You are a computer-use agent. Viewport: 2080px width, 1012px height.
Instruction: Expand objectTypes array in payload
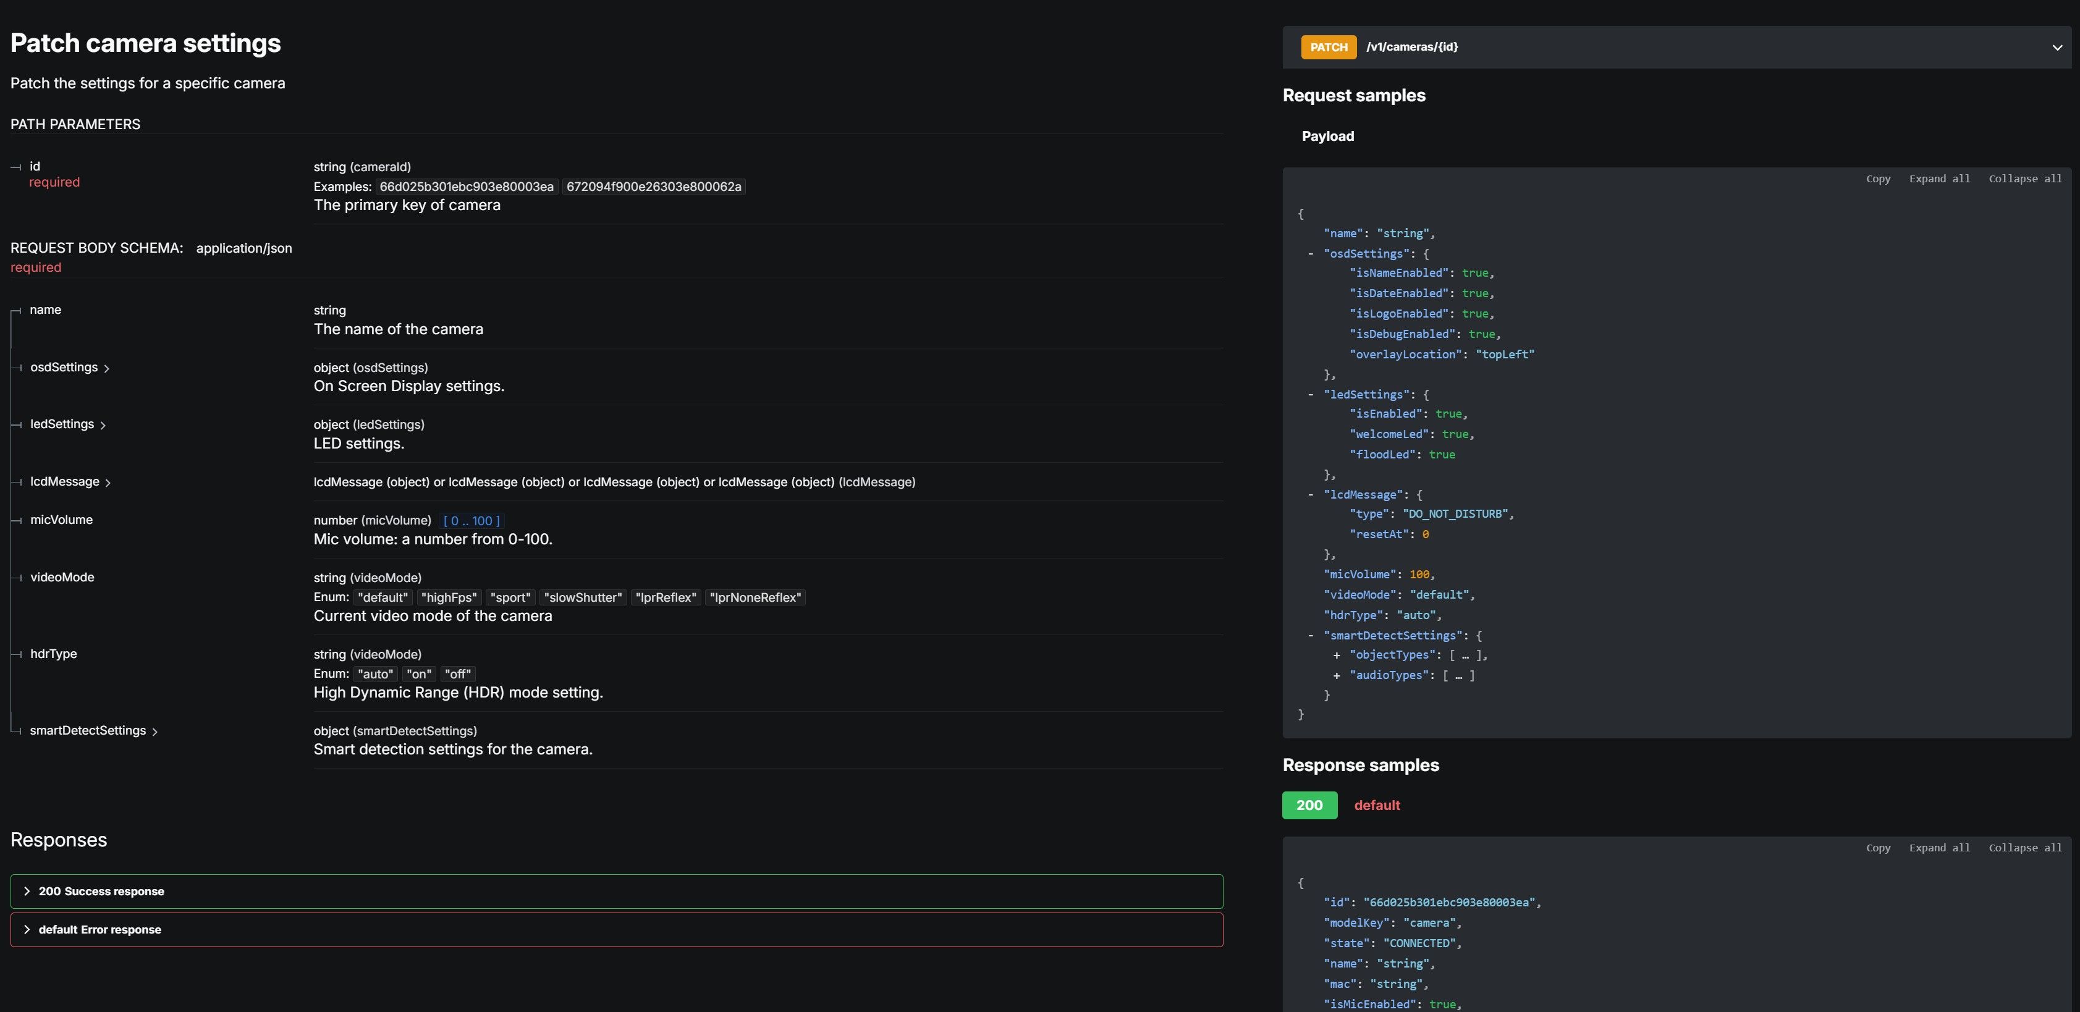click(x=1337, y=656)
